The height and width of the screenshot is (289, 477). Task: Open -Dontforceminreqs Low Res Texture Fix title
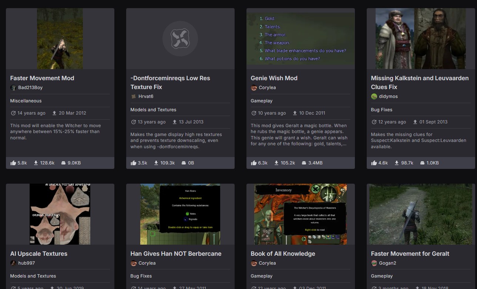point(170,83)
